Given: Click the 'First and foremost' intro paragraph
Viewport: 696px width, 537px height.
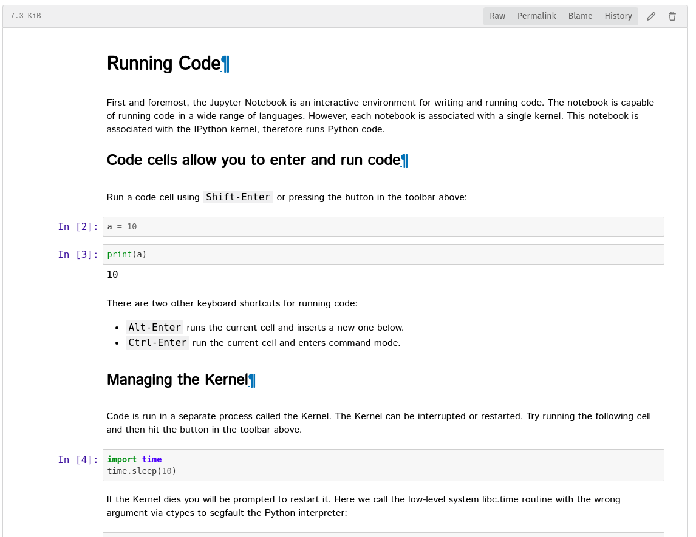Looking at the screenshot, I should (x=380, y=116).
